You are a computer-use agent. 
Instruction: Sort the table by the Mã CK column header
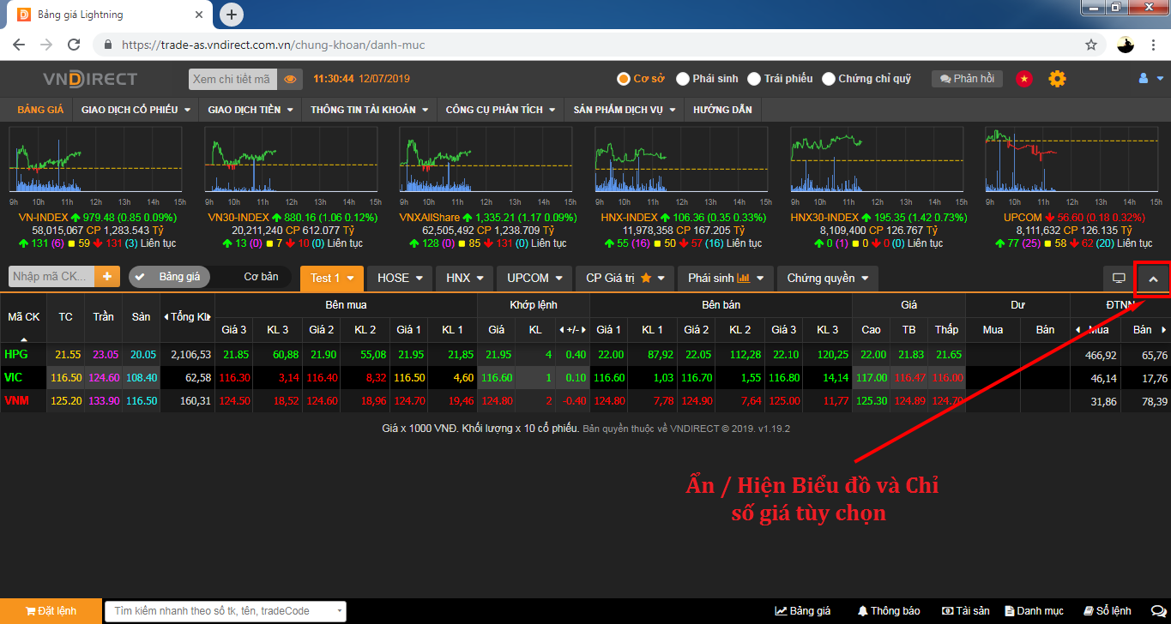24,317
